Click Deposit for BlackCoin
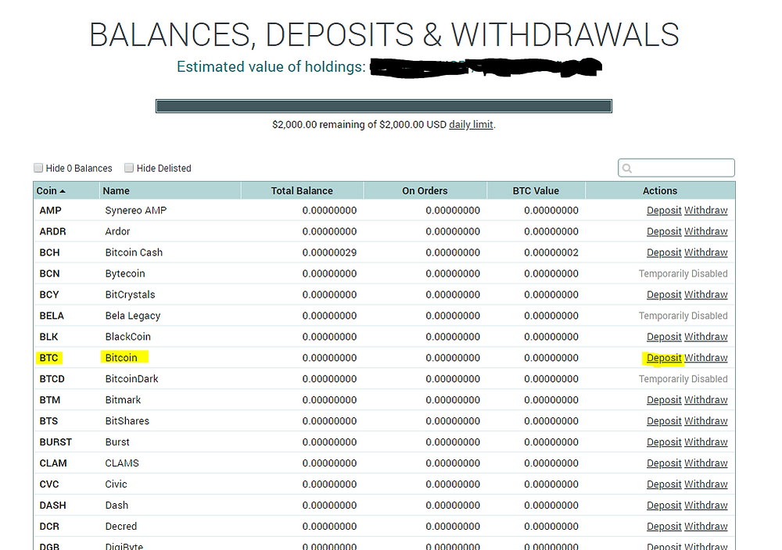782x550 pixels. tap(664, 337)
